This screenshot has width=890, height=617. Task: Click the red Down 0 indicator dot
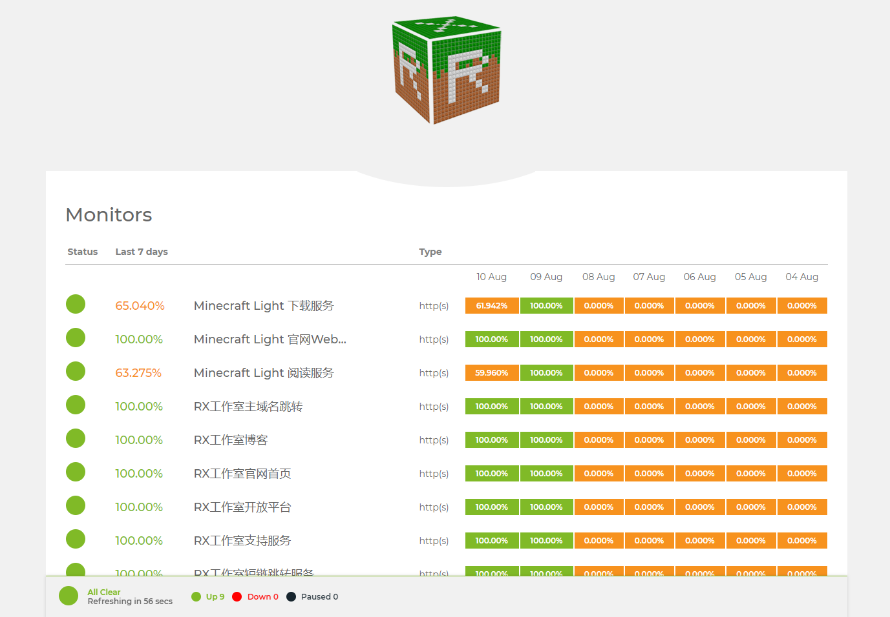237,597
